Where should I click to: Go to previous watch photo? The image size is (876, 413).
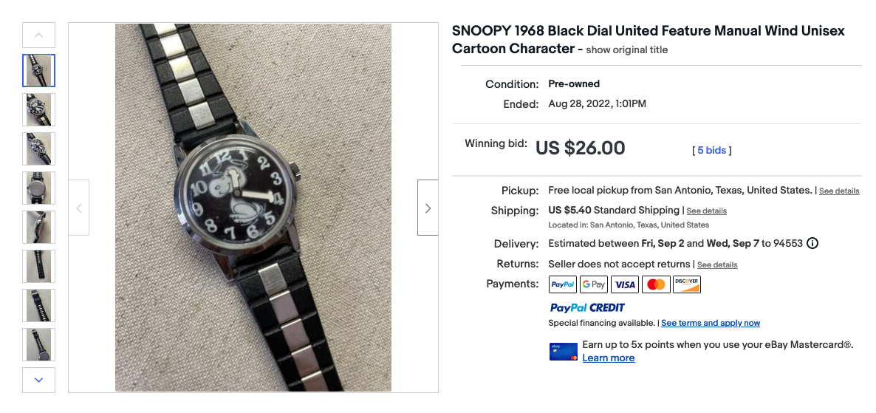[x=79, y=208]
